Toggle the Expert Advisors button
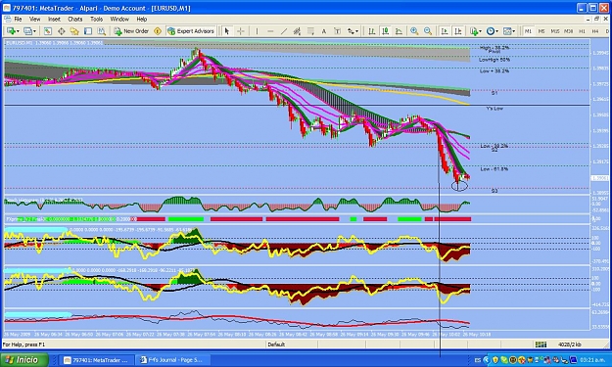This screenshot has height=367, width=612. click(x=191, y=31)
